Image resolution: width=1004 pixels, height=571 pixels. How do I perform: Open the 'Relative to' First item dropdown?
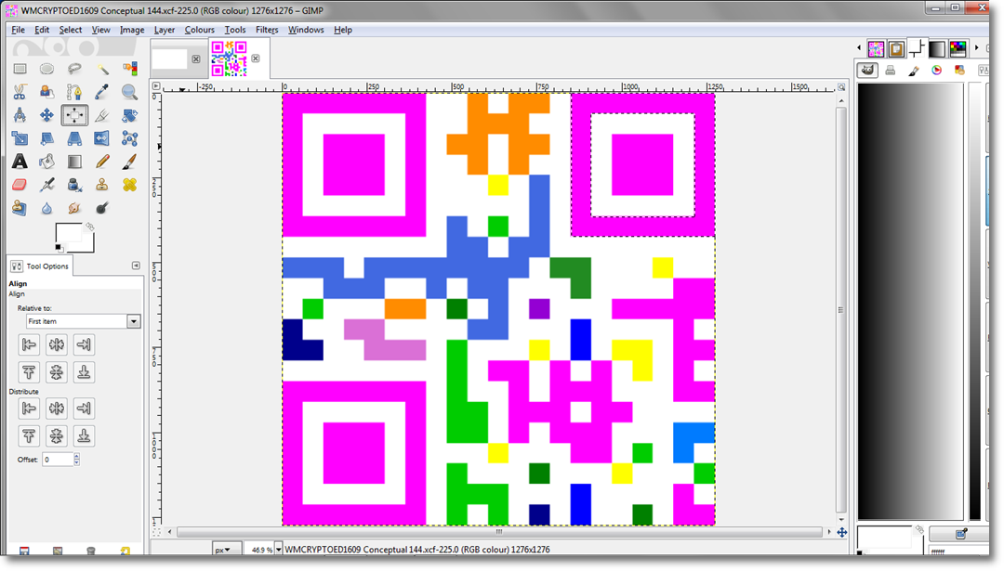pos(83,321)
